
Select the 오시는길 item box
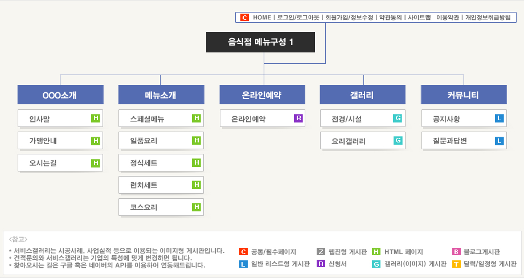click(x=60, y=163)
